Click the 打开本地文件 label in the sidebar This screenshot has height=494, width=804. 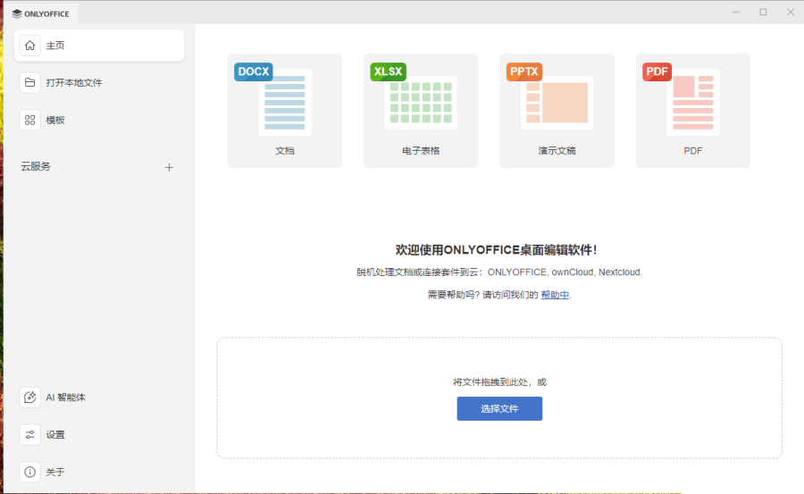[x=74, y=82]
